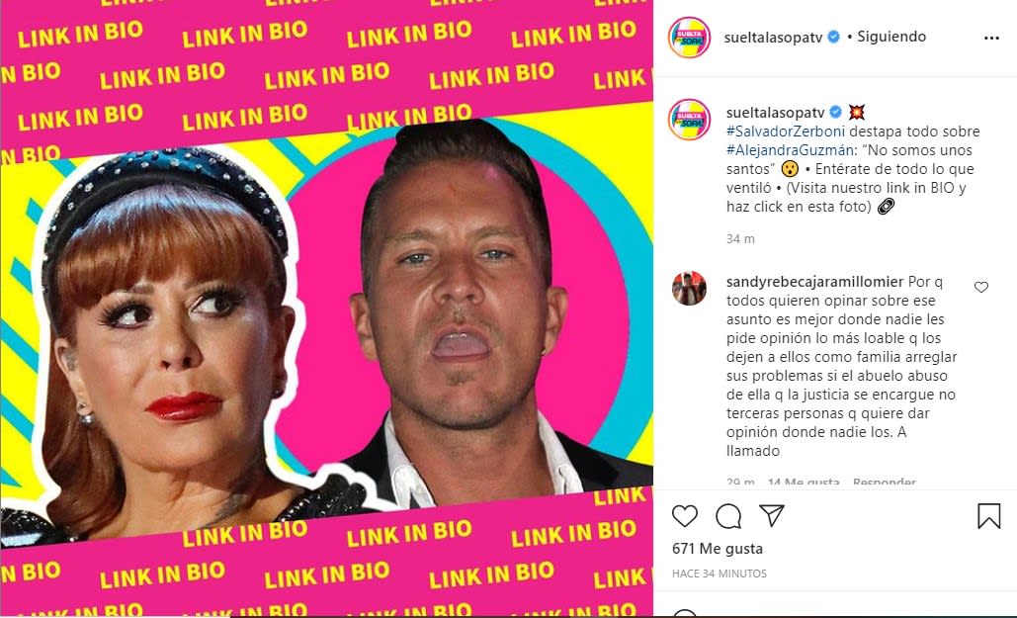Click sueltalasopatv profile picture in header
Viewport: 1017px width, 618px height.
[689, 37]
